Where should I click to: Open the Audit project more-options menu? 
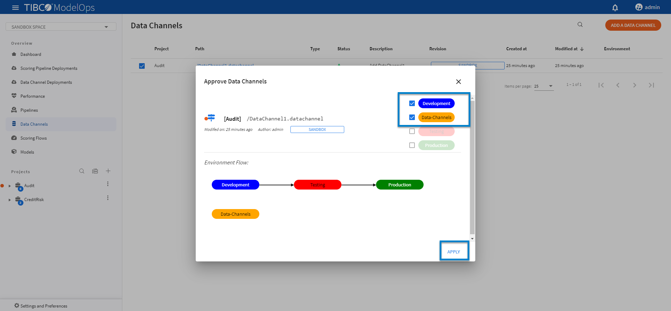[x=108, y=184]
